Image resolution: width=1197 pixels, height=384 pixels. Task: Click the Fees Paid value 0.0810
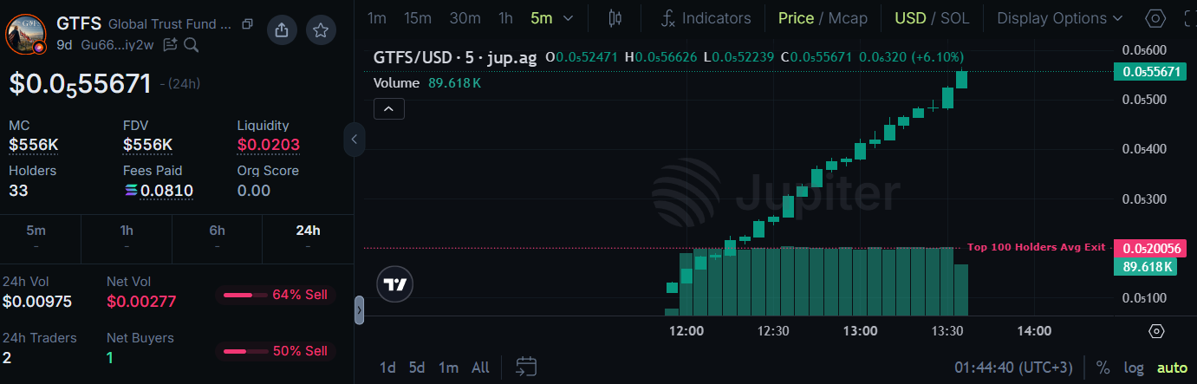point(168,191)
